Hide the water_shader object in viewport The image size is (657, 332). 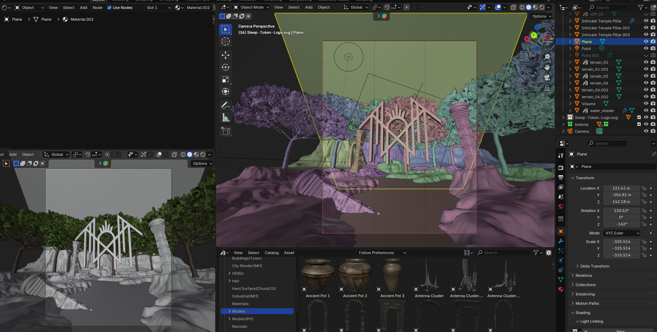(646, 111)
